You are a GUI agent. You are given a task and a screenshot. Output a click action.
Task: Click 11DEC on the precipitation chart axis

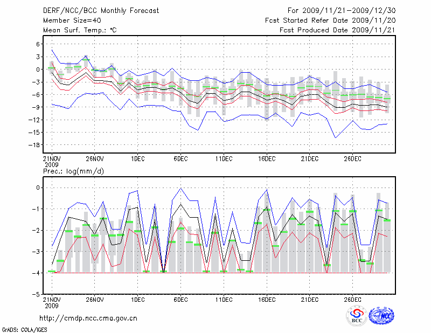[224, 300]
